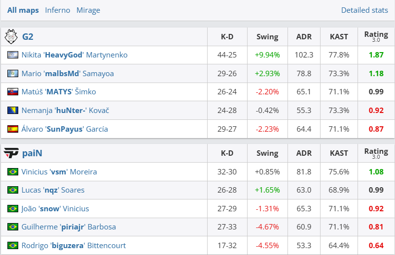Viewport: 395px width, 255px height.
Task: Open the paiN team page link
Action: pyautogui.click(x=32, y=153)
